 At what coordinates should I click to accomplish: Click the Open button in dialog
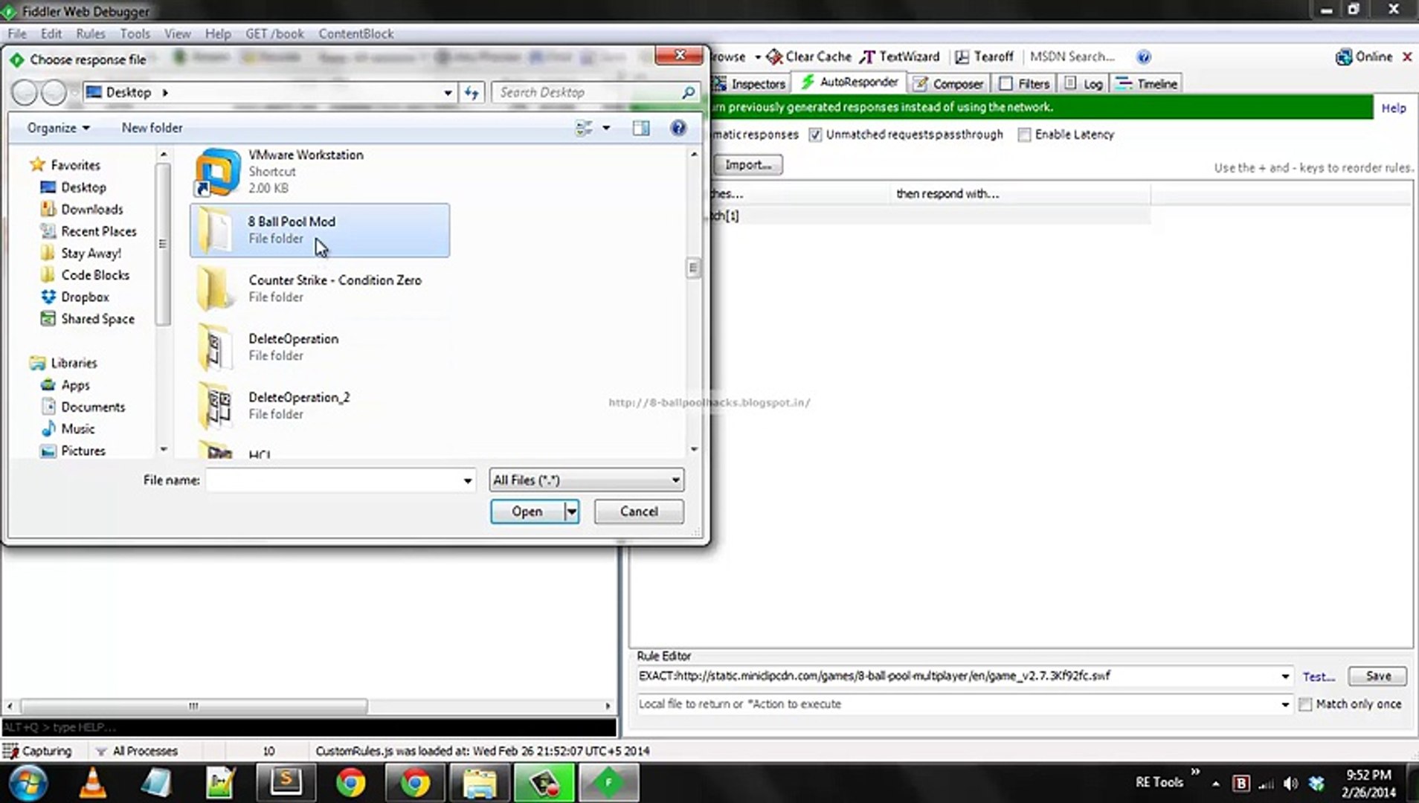[x=527, y=512]
